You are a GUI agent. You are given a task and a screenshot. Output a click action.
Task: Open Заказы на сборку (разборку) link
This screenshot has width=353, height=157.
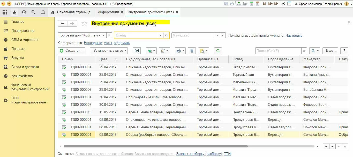[x=199, y=154]
